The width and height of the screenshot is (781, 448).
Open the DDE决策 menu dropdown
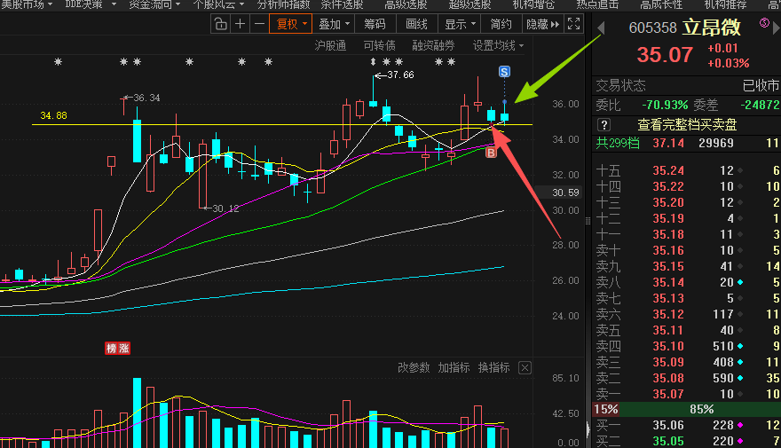tap(91, 5)
